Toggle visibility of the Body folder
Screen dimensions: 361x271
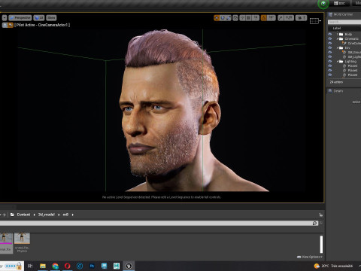(x=330, y=34)
